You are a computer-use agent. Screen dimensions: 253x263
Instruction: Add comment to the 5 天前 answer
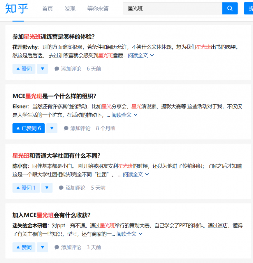(x=72, y=188)
